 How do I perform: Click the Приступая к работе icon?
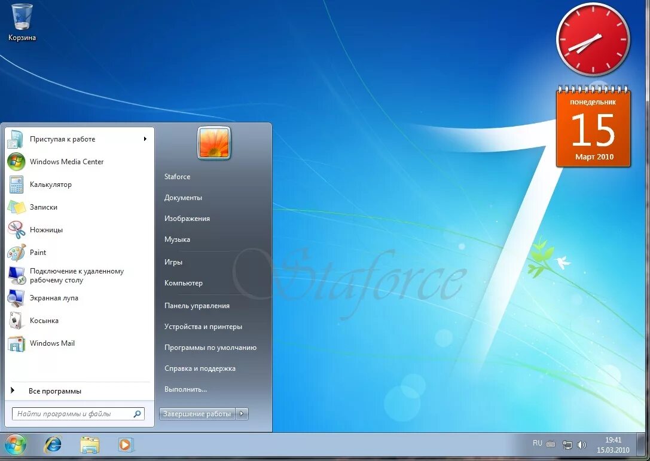click(x=16, y=139)
